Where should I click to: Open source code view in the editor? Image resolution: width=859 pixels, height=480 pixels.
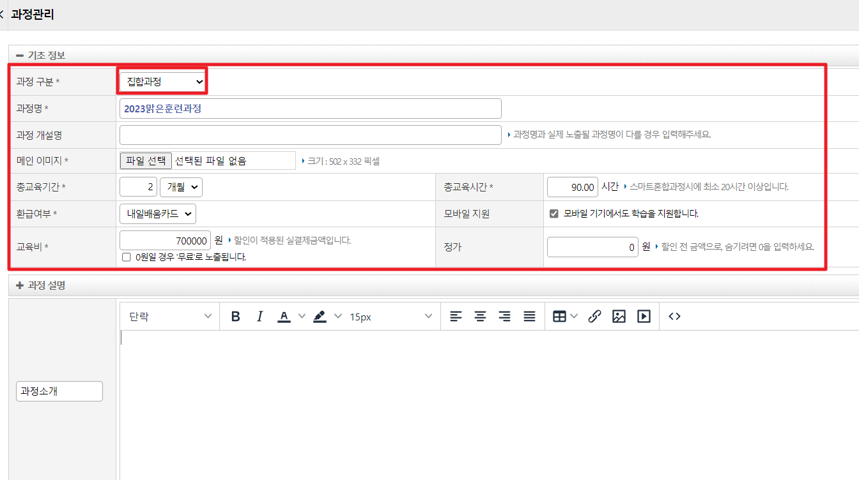pyautogui.click(x=674, y=317)
